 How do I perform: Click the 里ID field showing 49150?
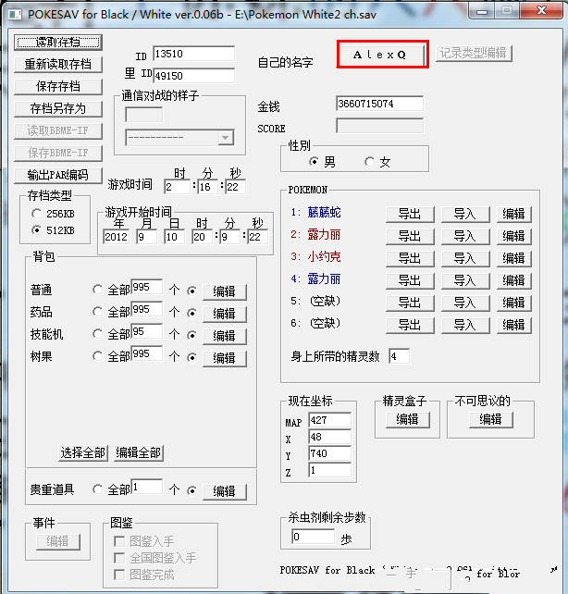(194, 76)
